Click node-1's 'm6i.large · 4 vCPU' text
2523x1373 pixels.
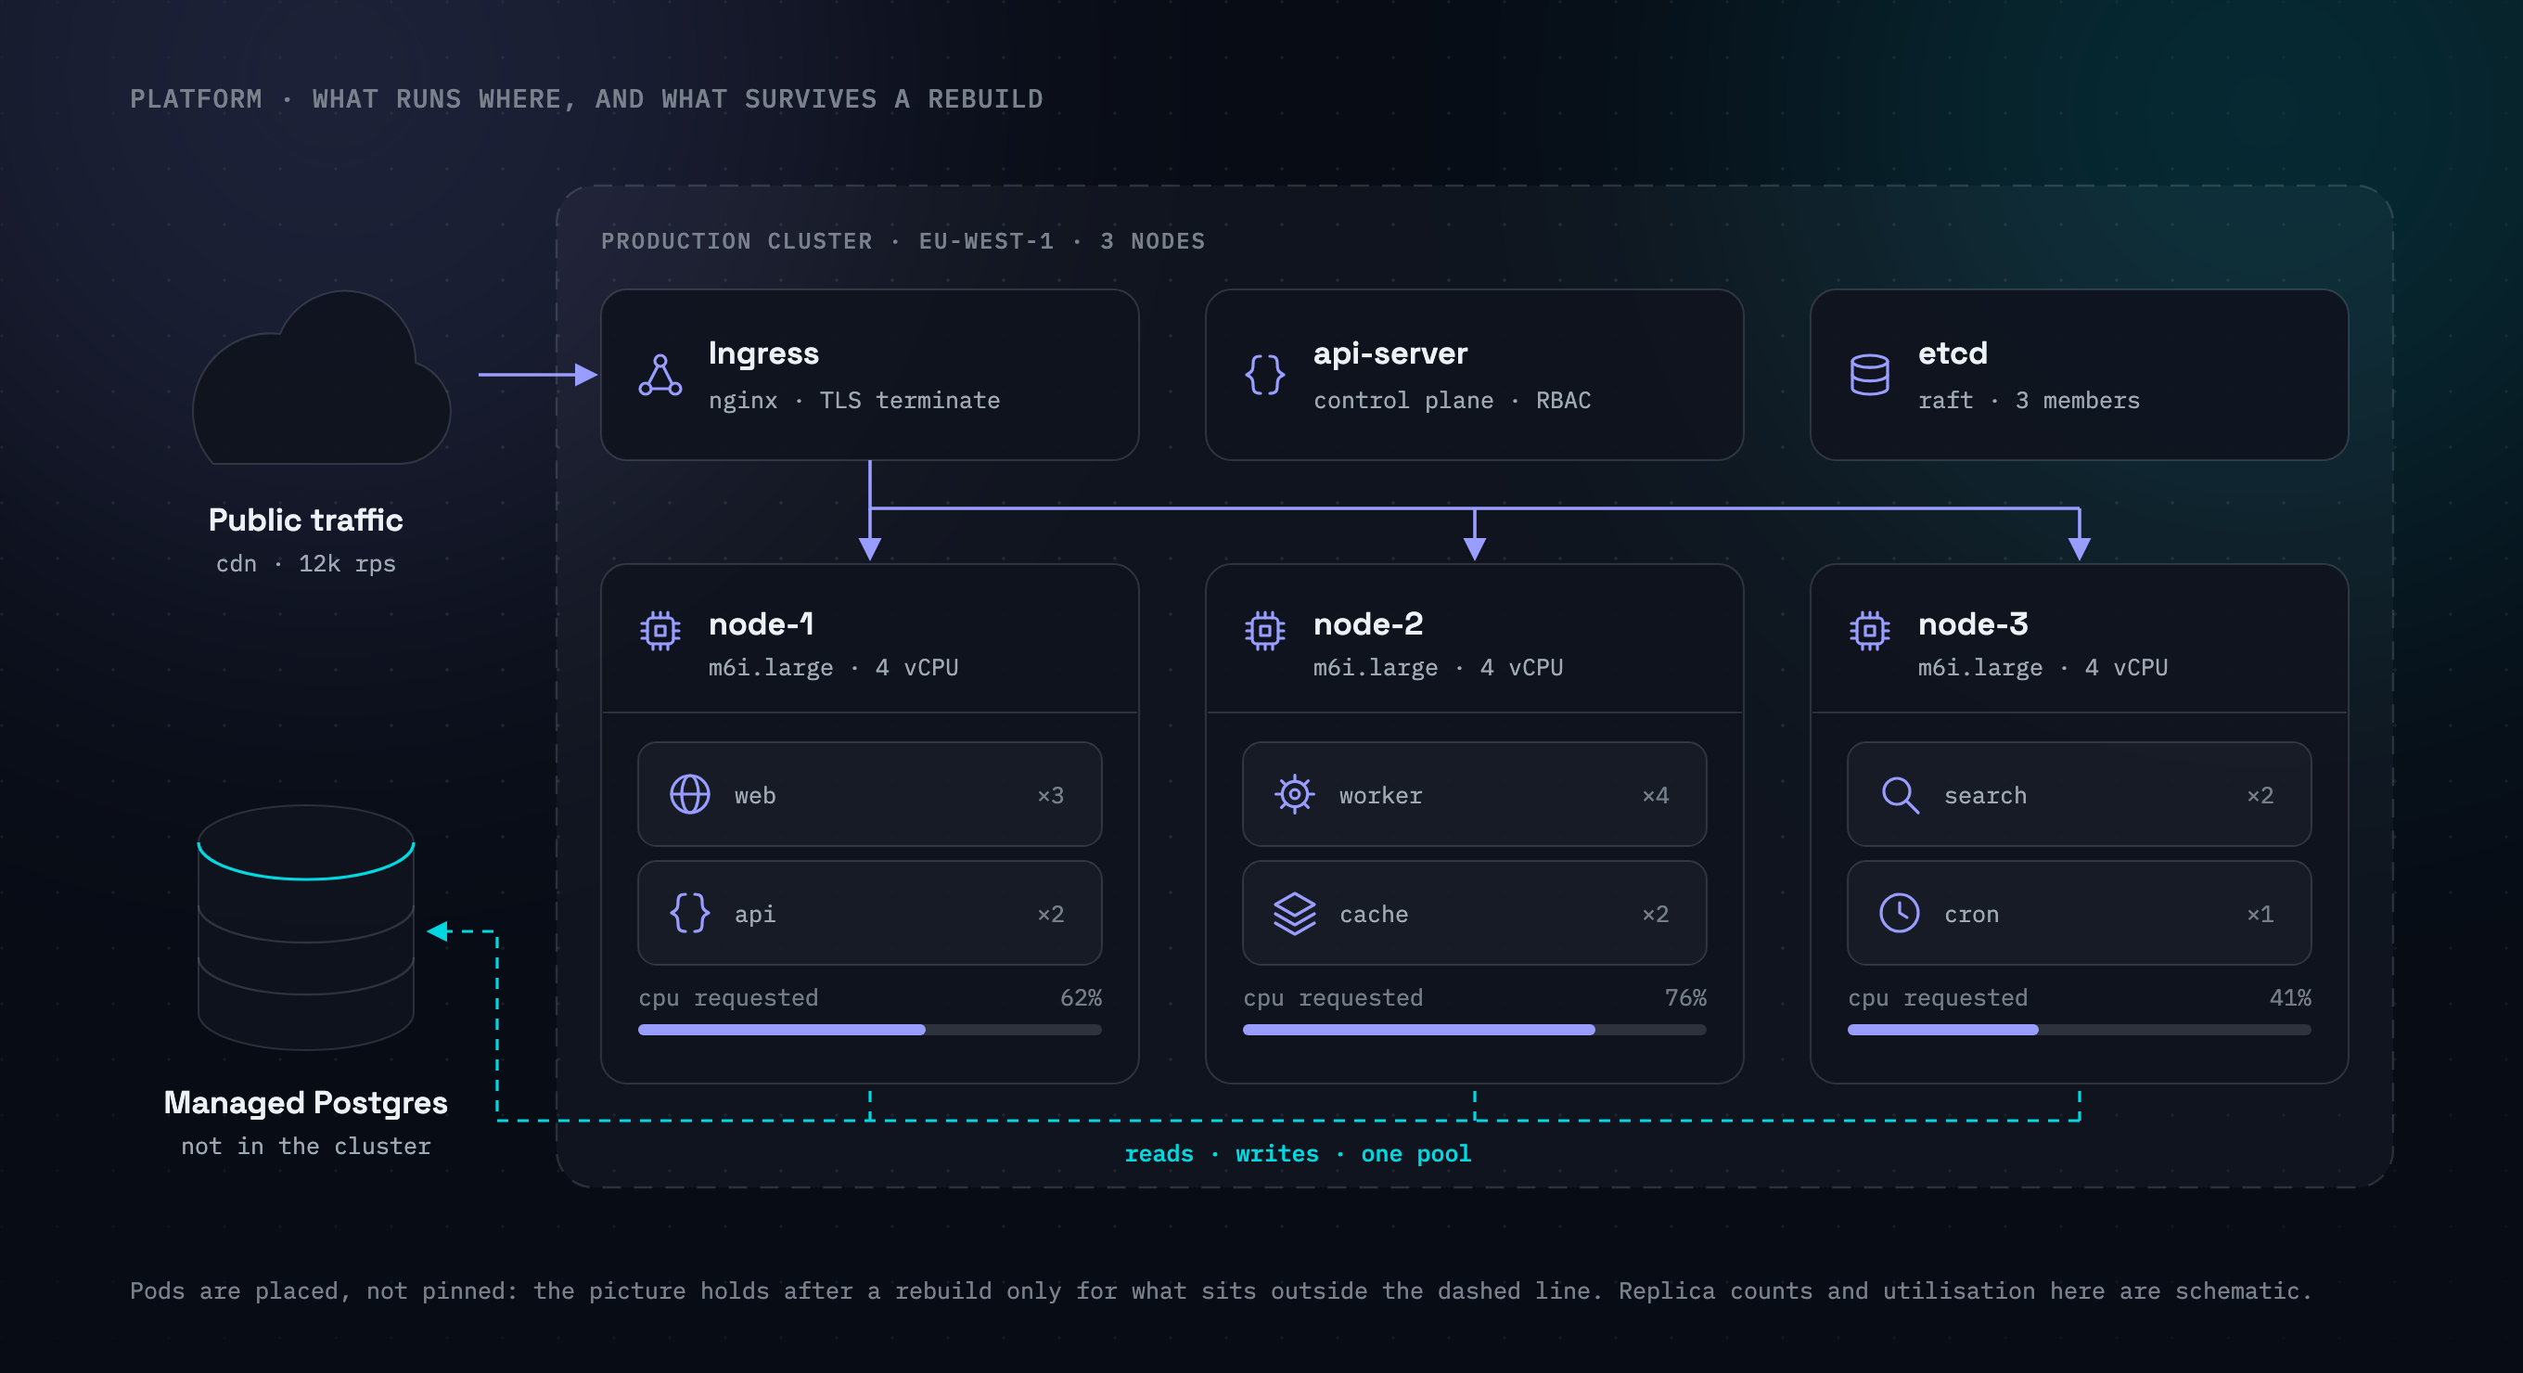coord(834,668)
